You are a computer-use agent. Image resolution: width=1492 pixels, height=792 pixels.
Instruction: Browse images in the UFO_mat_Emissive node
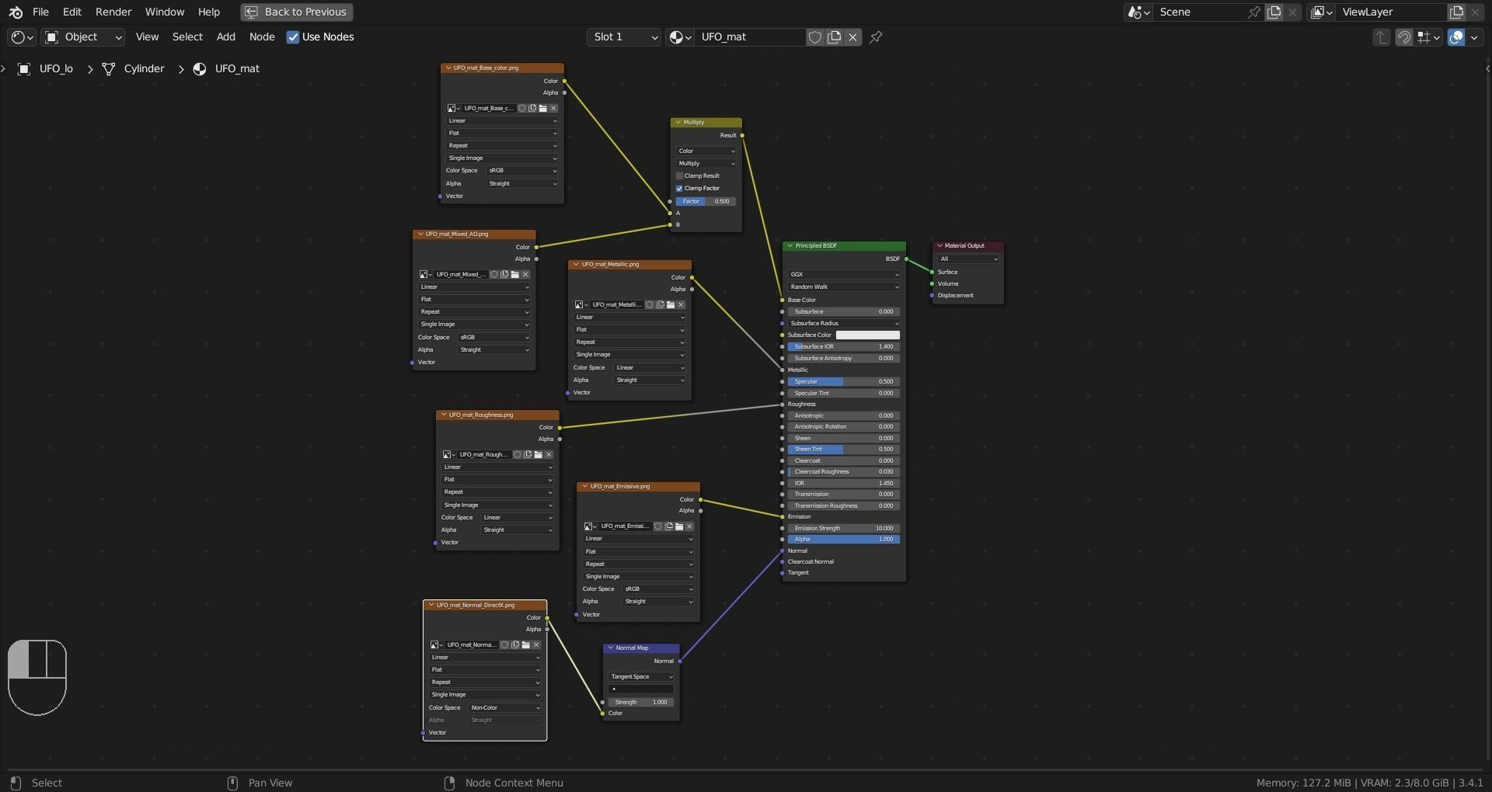pos(591,526)
